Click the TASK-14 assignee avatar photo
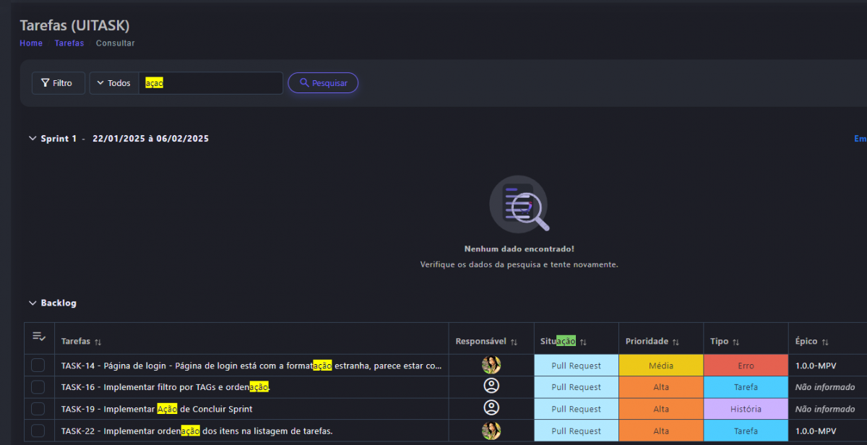 coord(491,366)
